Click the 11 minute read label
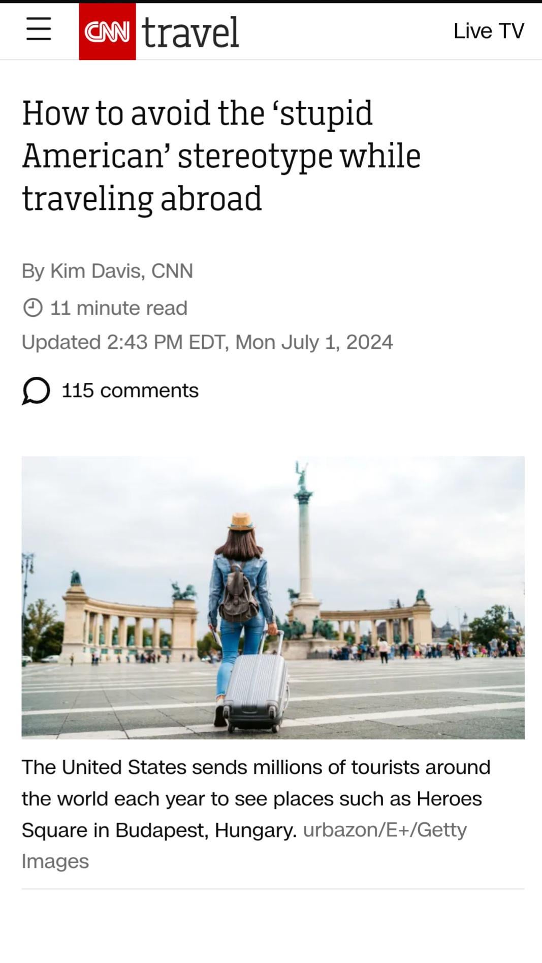542x963 pixels. click(x=119, y=308)
